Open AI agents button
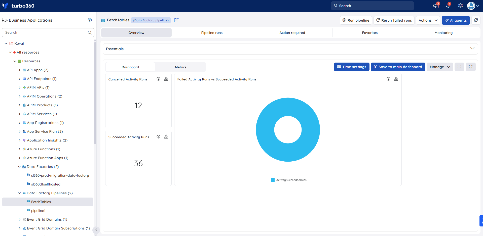 (456, 20)
